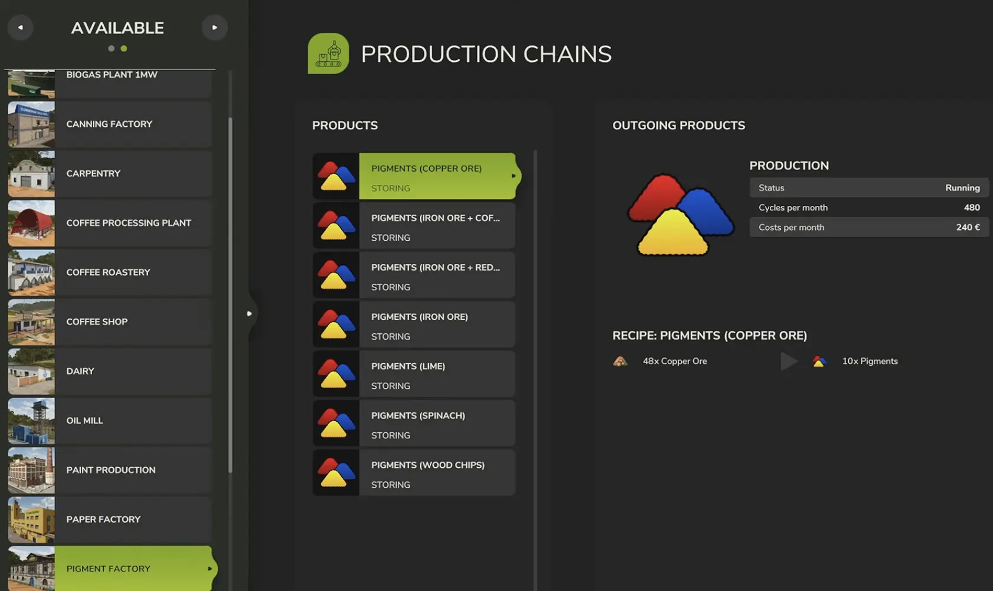This screenshot has height=591, width=993.
Task: Select Coffee Roastery in list
Action: tap(110, 272)
